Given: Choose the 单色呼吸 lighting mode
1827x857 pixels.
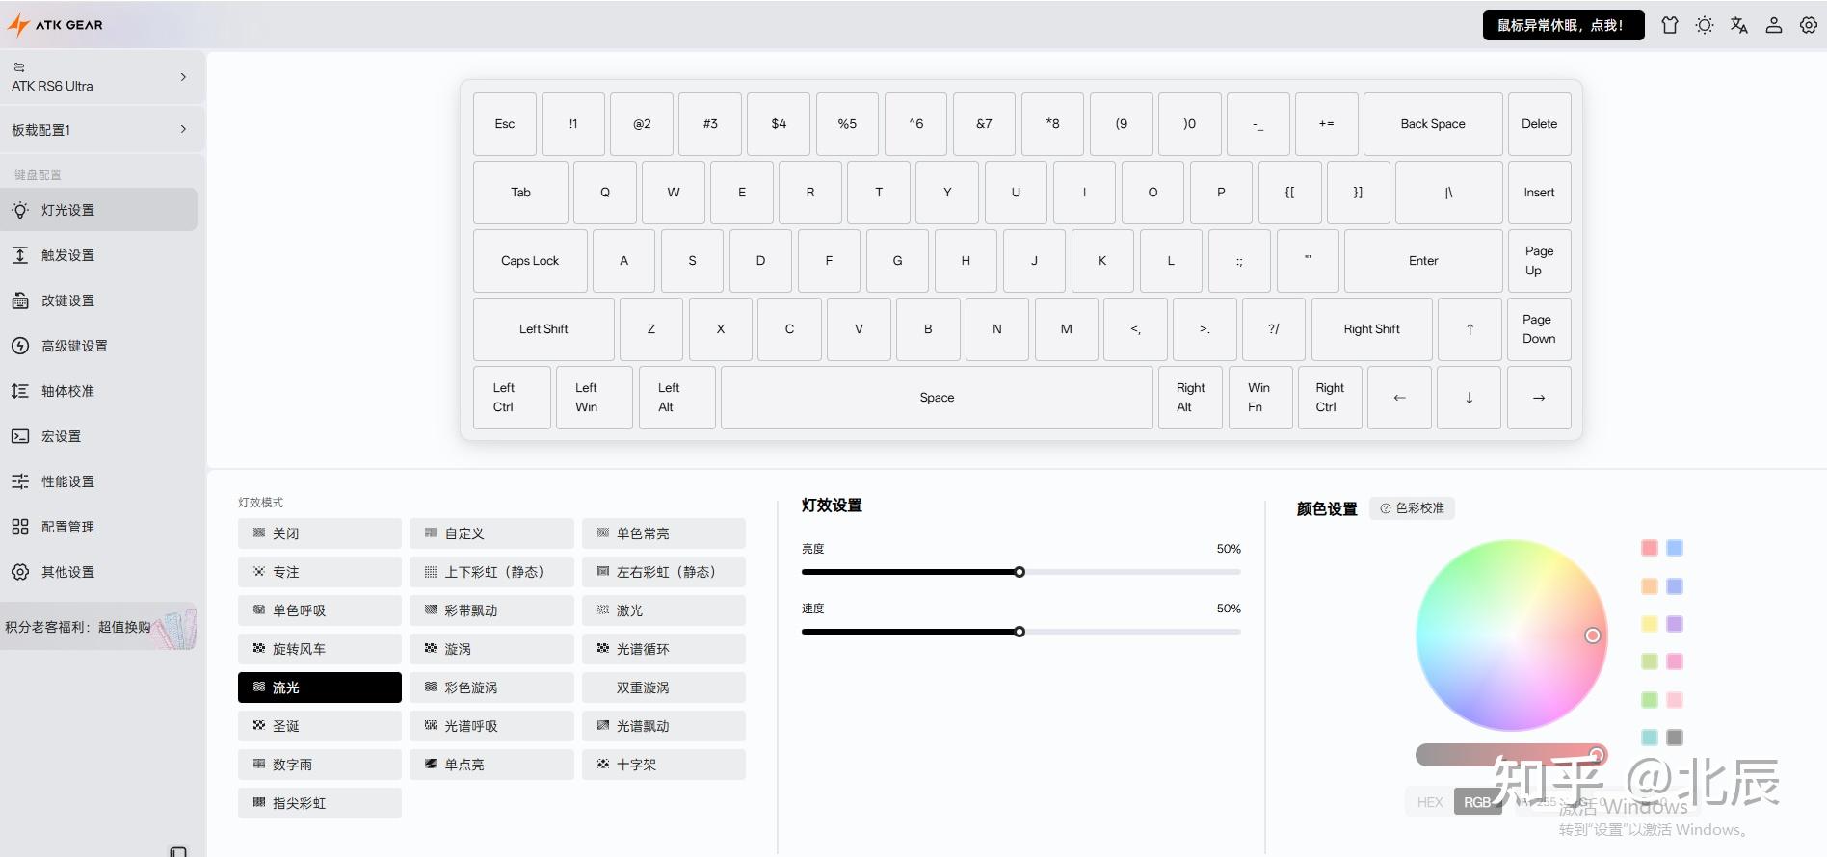Looking at the screenshot, I should pyautogui.click(x=320, y=610).
